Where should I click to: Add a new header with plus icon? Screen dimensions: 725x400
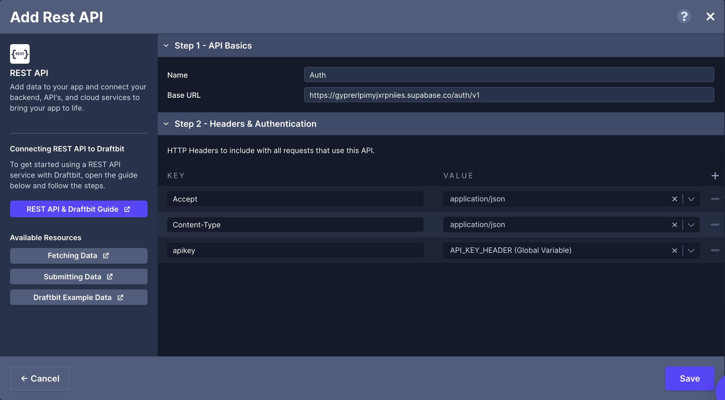coord(715,176)
